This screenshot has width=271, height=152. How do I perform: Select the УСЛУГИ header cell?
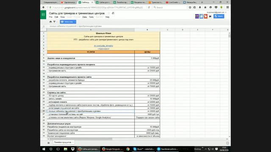point(91,52)
